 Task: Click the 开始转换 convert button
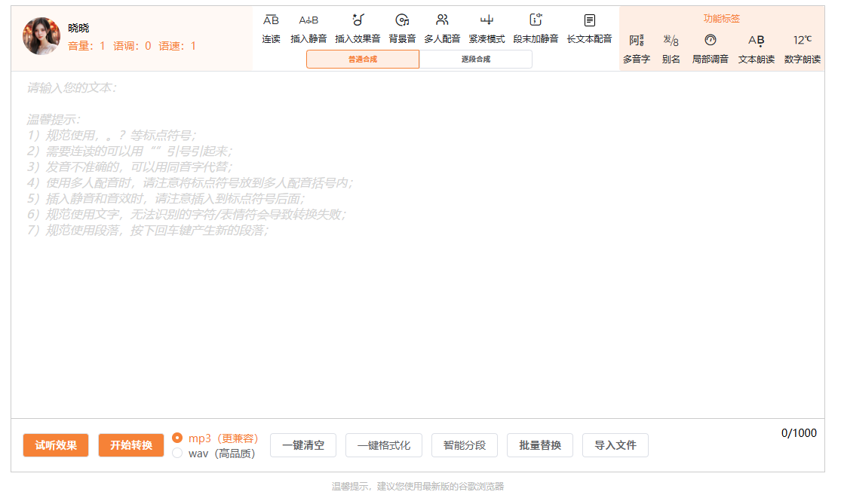coord(130,445)
